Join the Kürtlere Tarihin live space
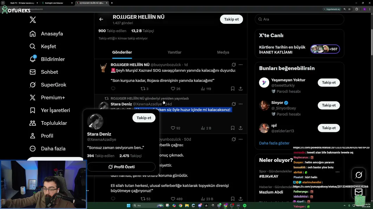Viewport: 373px width, 209px height. coord(299,49)
